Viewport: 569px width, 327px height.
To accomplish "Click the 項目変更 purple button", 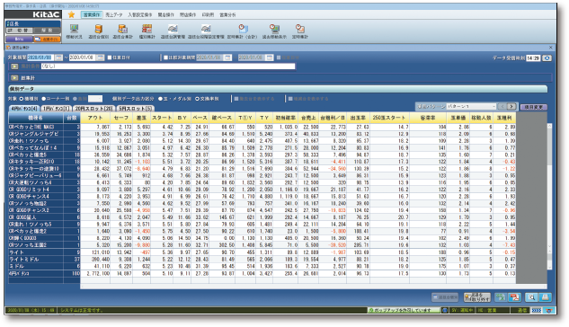I will click(534, 107).
